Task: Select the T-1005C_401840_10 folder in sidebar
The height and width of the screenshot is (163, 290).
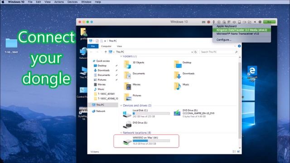Action: point(106,99)
